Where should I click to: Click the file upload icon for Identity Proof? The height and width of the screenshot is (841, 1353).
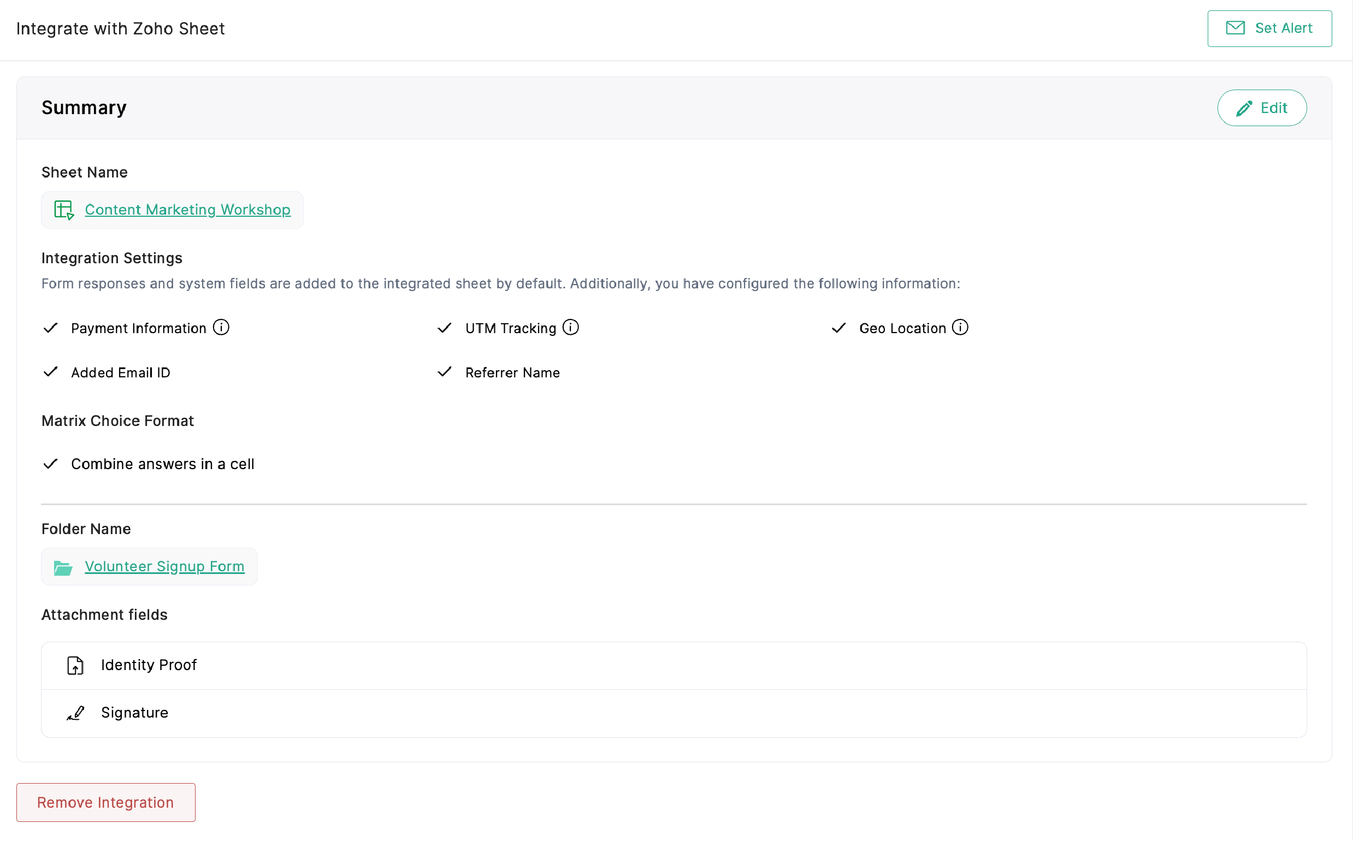click(75, 665)
